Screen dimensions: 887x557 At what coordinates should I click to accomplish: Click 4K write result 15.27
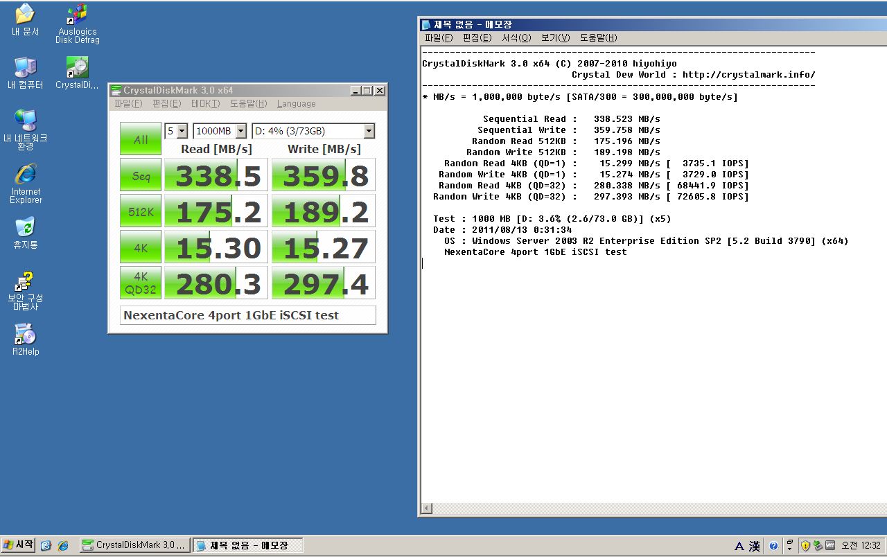(324, 247)
